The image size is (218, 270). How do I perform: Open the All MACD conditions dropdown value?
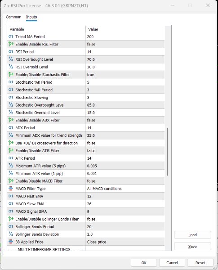[x=125, y=189]
